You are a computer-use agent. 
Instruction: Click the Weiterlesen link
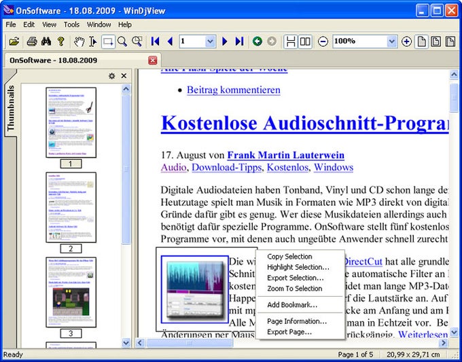coord(423,334)
